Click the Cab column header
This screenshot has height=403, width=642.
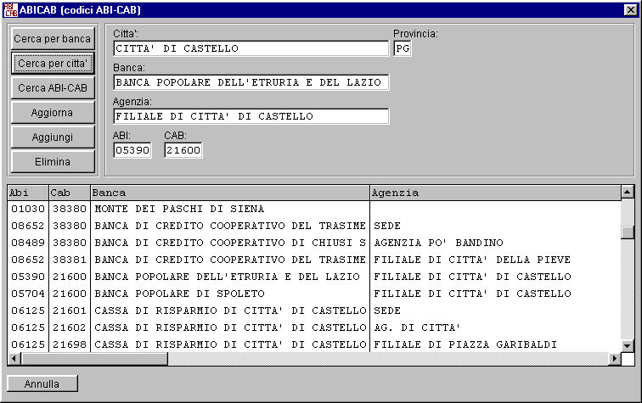click(70, 193)
